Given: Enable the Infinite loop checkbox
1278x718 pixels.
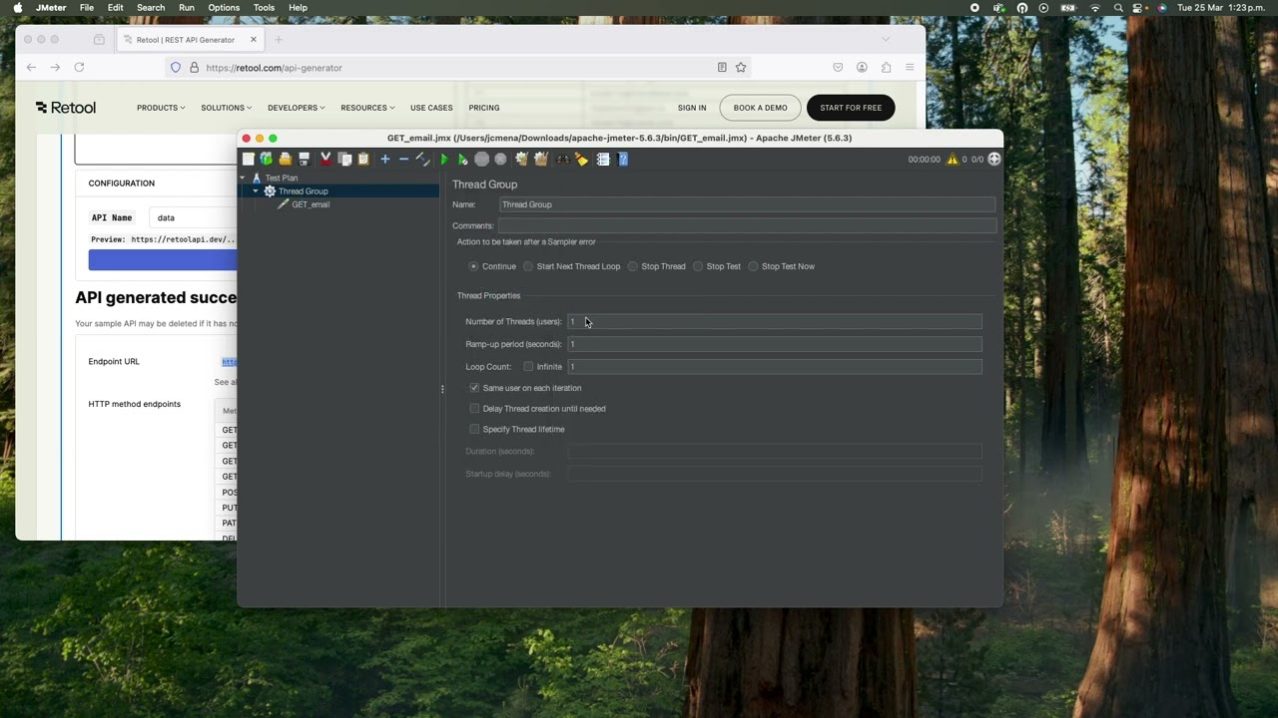Looking at the screenshot, I should click(528, 367).
